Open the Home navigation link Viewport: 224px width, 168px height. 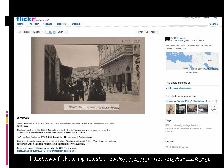point(20,24)
